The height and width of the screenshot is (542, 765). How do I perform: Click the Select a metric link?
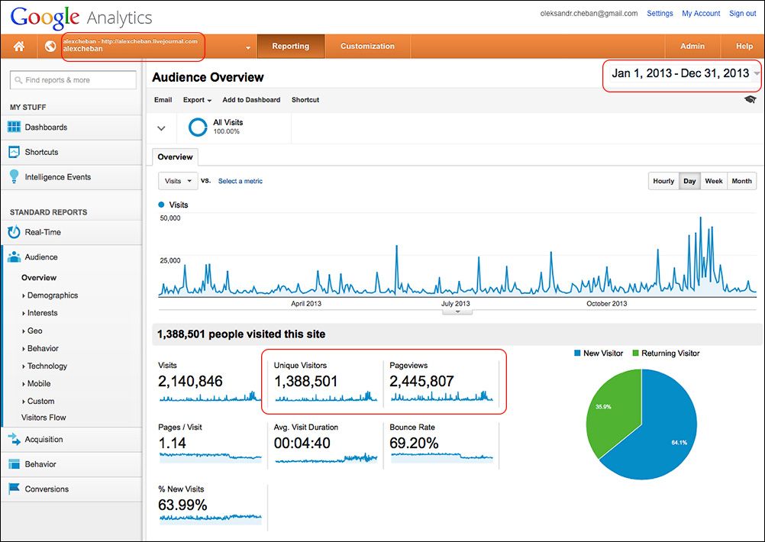[x=240, y=181]
